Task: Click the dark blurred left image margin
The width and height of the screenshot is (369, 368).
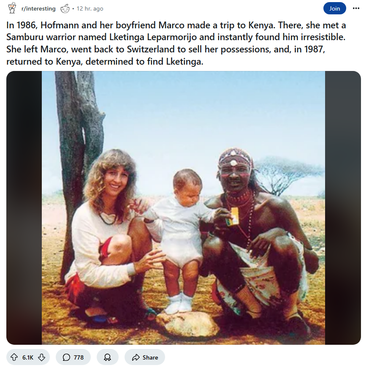Action: tap(24, 208)
